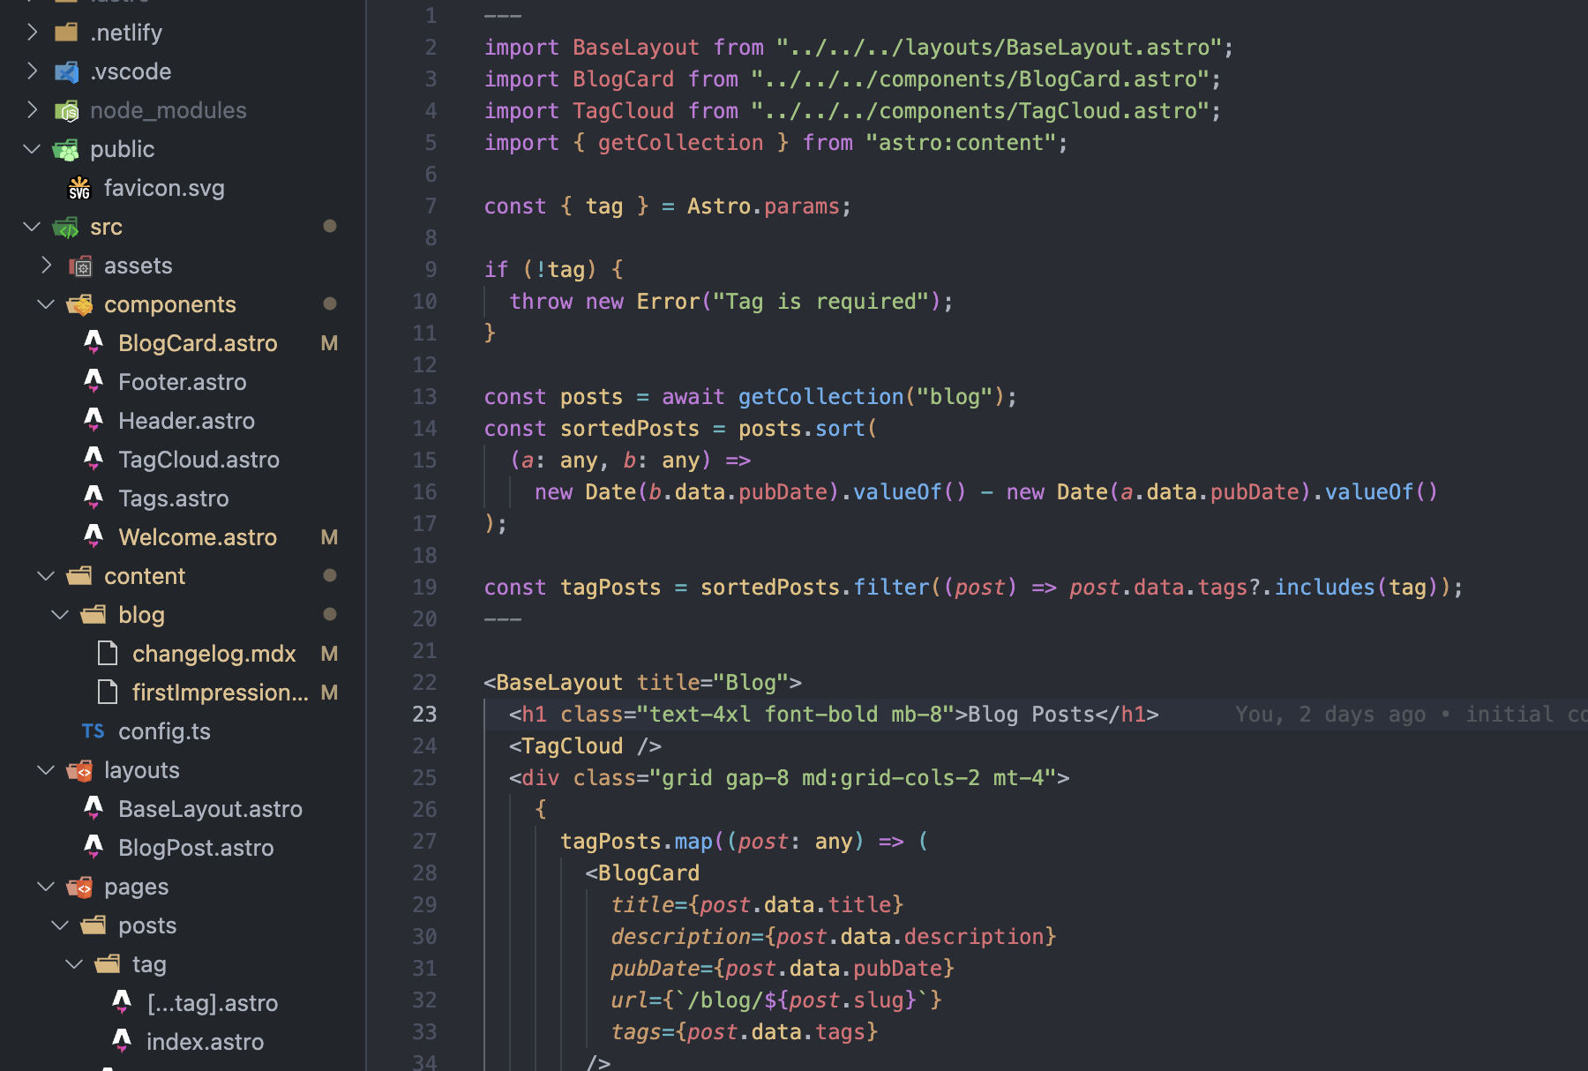
Task: Open index.astro under the tag folder
Action: (205, 1041)
